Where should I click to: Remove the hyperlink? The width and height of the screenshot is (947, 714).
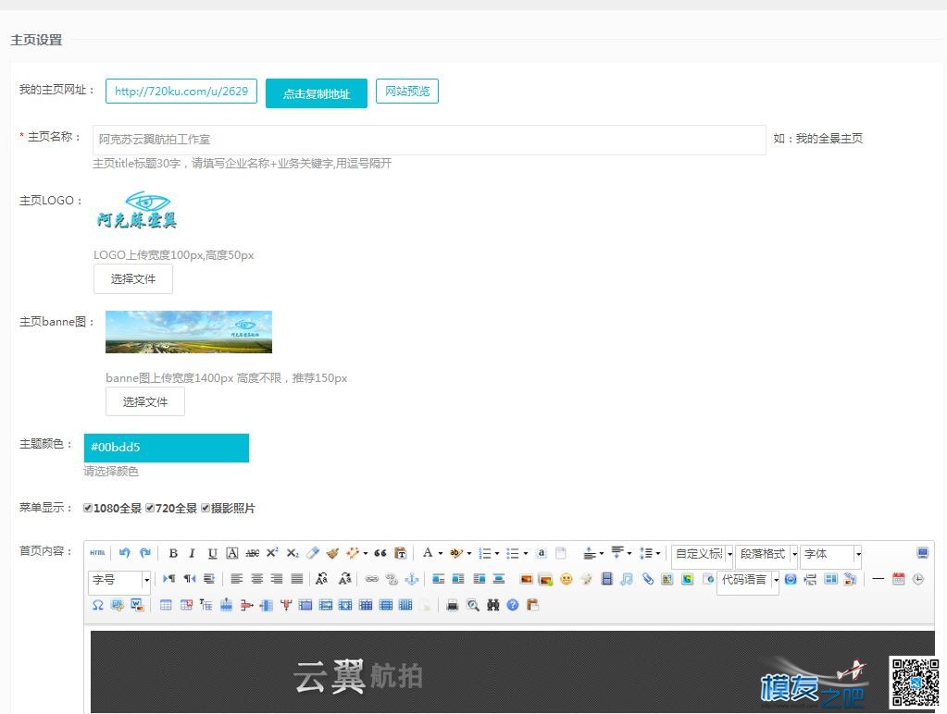click(392, 579)
